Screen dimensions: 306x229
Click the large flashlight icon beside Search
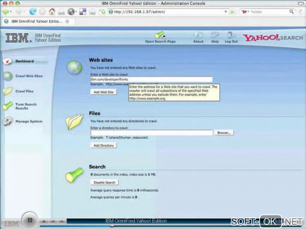(x=74, y=175)
